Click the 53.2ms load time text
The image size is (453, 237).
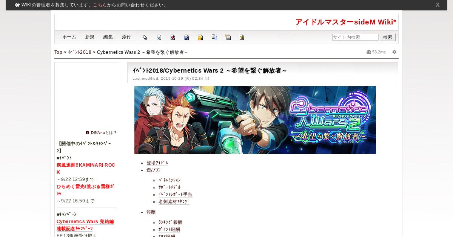379,52
